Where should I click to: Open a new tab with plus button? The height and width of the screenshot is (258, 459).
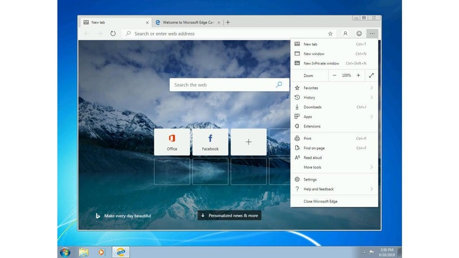[x=228, y=22]
